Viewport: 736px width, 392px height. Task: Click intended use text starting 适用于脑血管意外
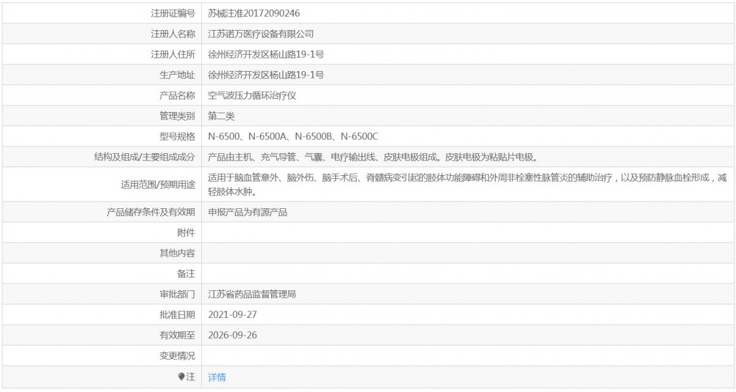(468, 184)
